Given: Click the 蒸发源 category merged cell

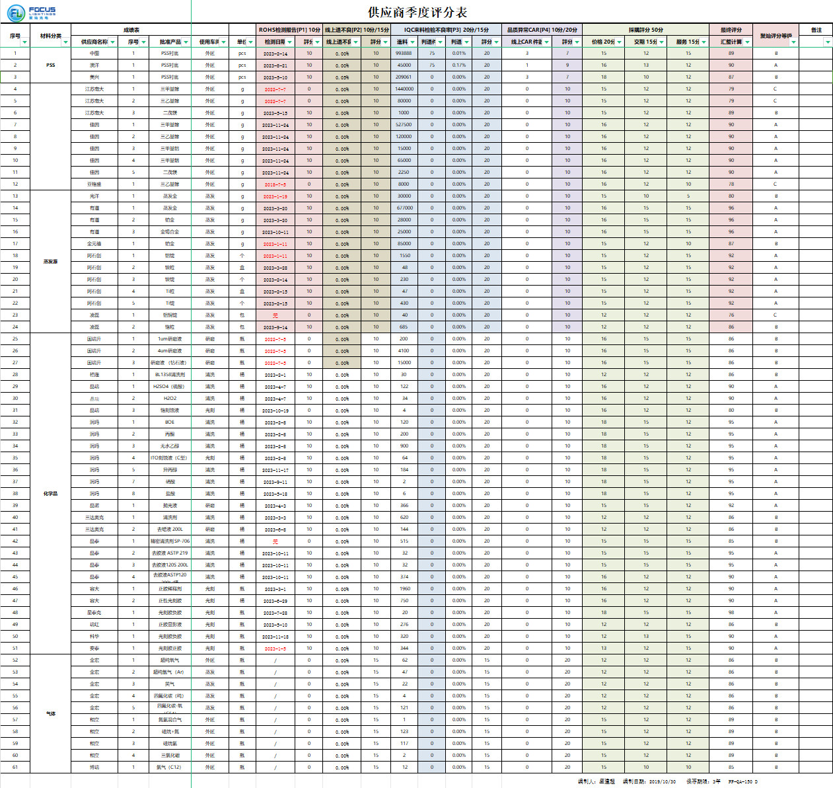Looking at the screenshot, I should click(x=51, y=262).
